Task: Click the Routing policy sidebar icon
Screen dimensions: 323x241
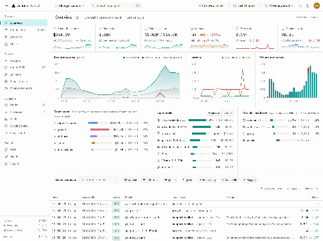Action: (6, 126)
